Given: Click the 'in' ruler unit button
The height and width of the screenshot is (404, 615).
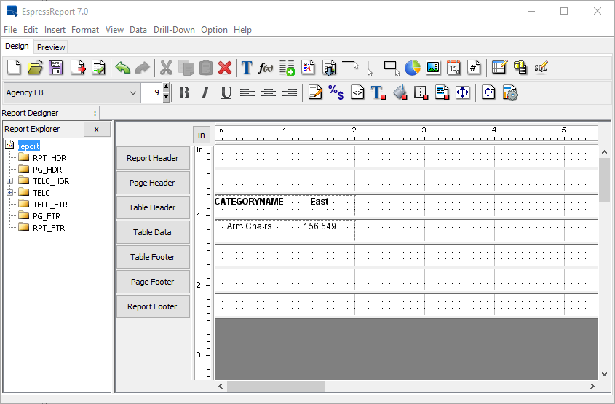Looking at the screenshot, I should 201,135.
